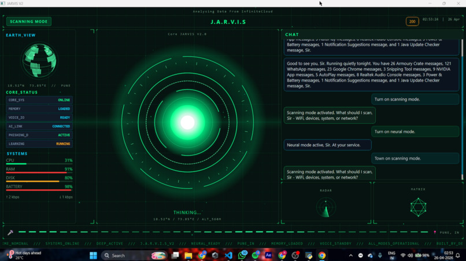Open Visual Studio Code from the taskbar

pyautogui.click(x=228, y=255)
